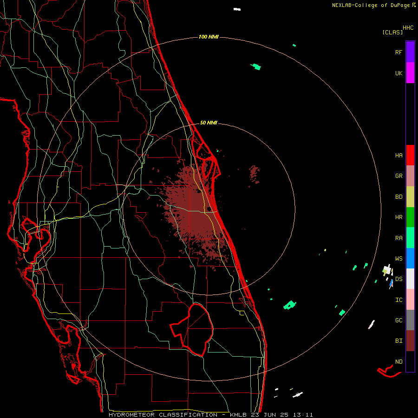This screenshot has width=418, height=418.
Task: Click the "[CLAS]" units label
Action: coord(392,33)
